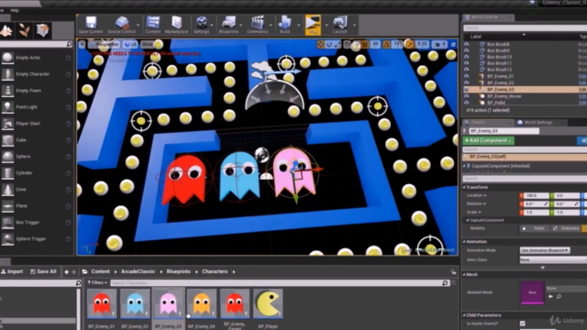Toggle the Is Hunter Enemy checkbox
Screen dimensions: 587x330
522,324
